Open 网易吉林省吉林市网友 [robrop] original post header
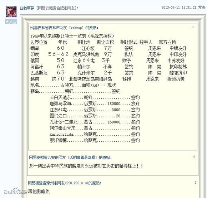 [x=64, y=28]
